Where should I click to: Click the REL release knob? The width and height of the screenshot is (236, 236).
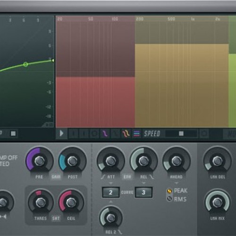point(143,161)
